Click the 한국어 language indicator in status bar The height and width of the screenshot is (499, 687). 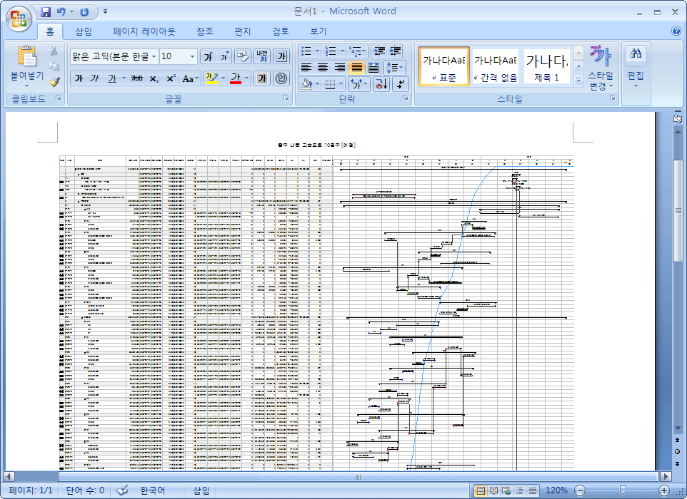click(151, 490)
